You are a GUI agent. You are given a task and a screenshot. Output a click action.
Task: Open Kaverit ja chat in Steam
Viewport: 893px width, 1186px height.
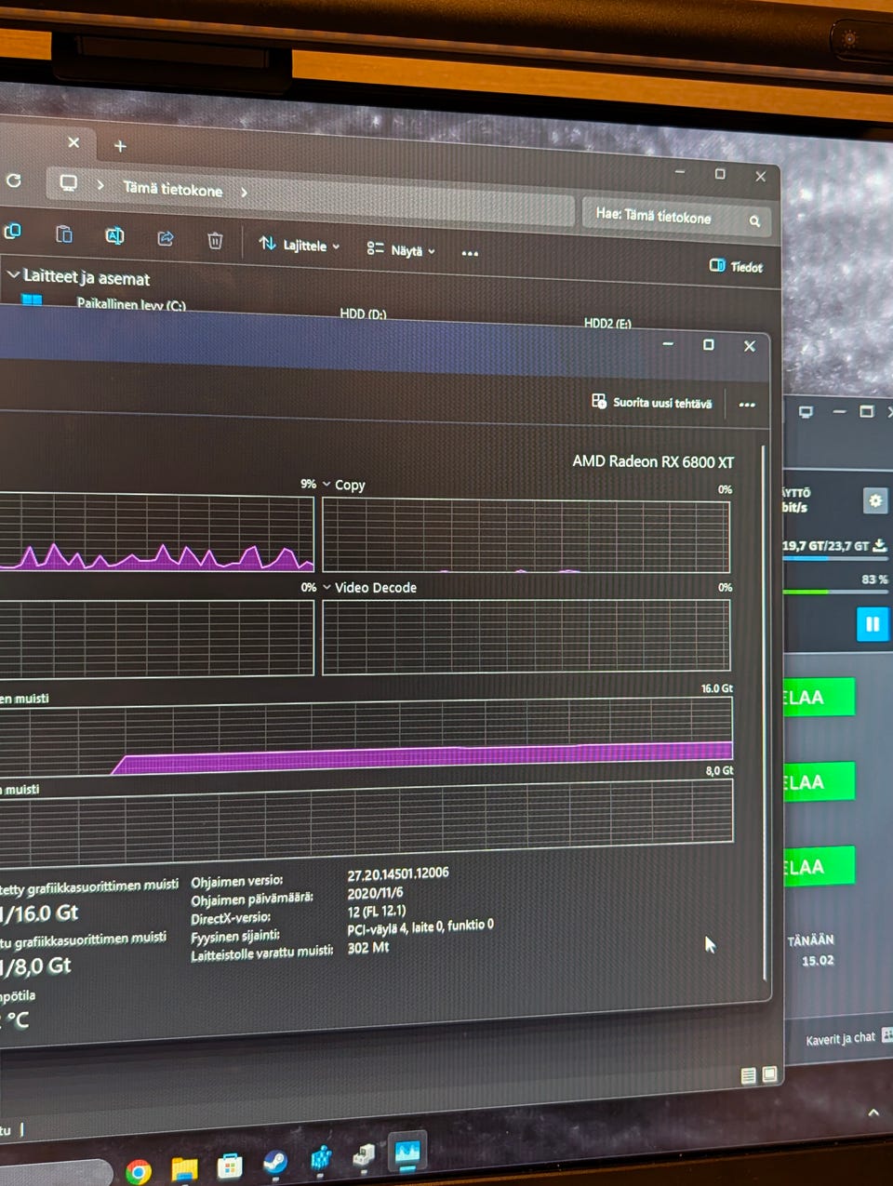coord(840,1038)
